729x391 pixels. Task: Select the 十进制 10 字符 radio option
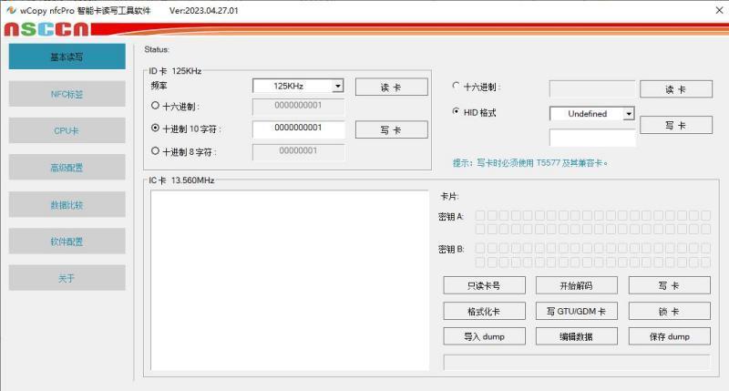pyautogui.click(x=155, y=129)
